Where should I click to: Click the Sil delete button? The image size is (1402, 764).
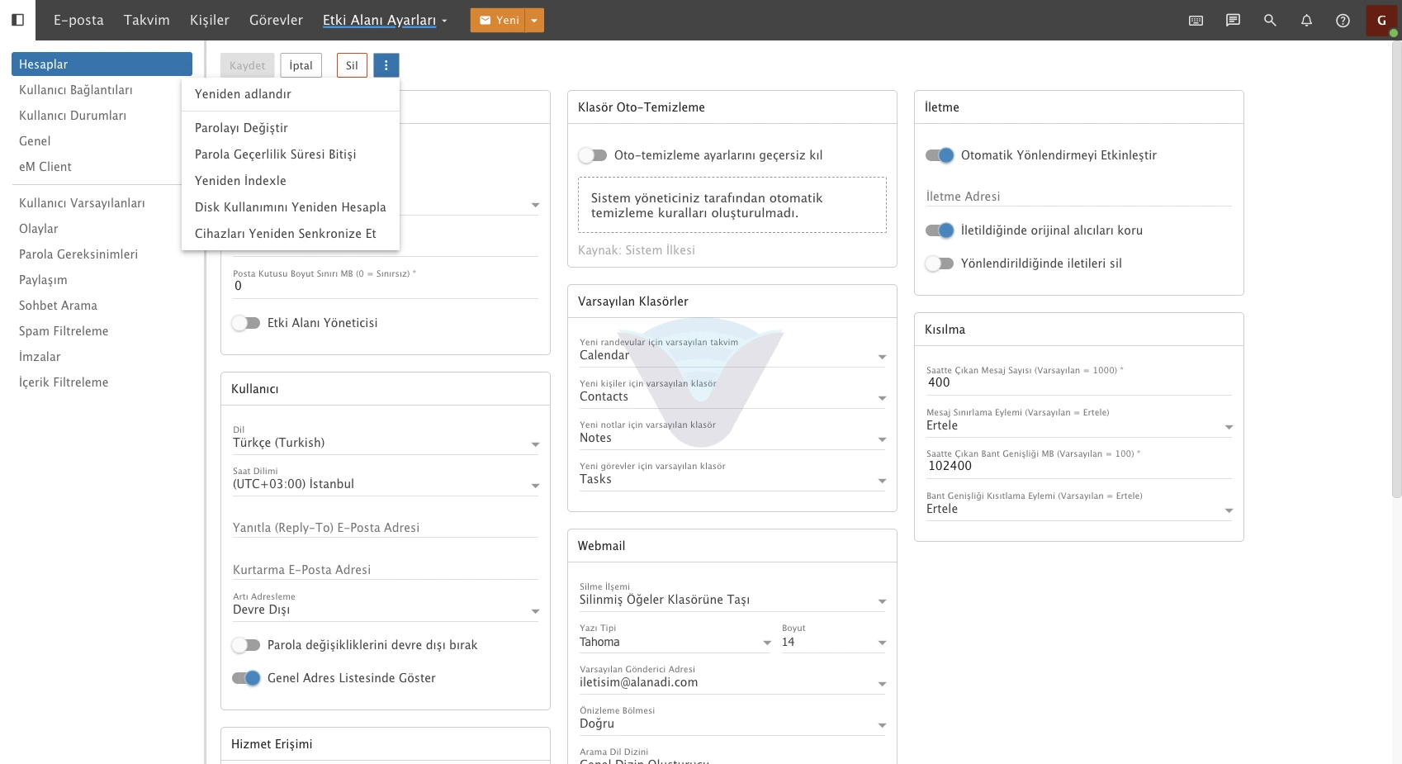pos(352,65)
